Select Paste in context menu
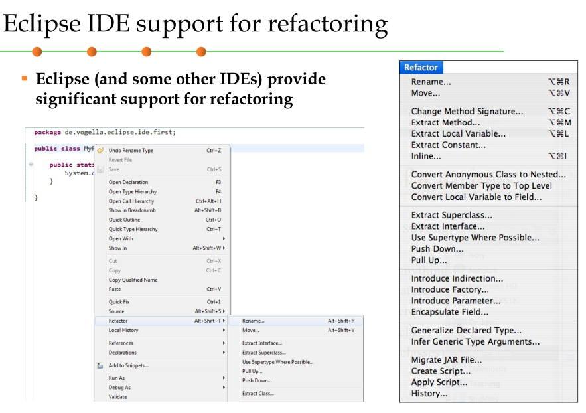The width and height of the screenshot is (586, 413). (162, 289)
